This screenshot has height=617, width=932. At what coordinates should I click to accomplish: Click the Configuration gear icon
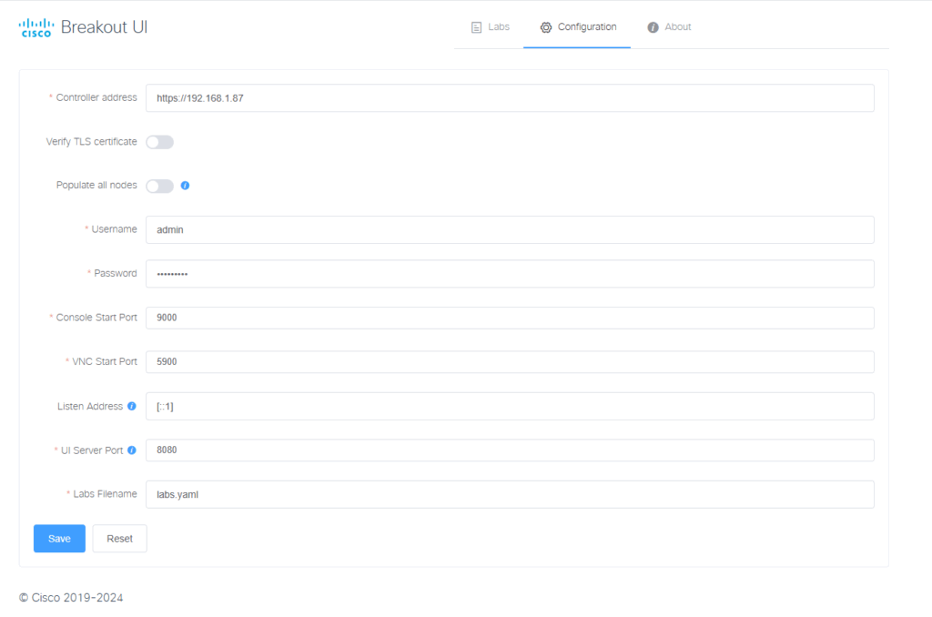[546, 27]
